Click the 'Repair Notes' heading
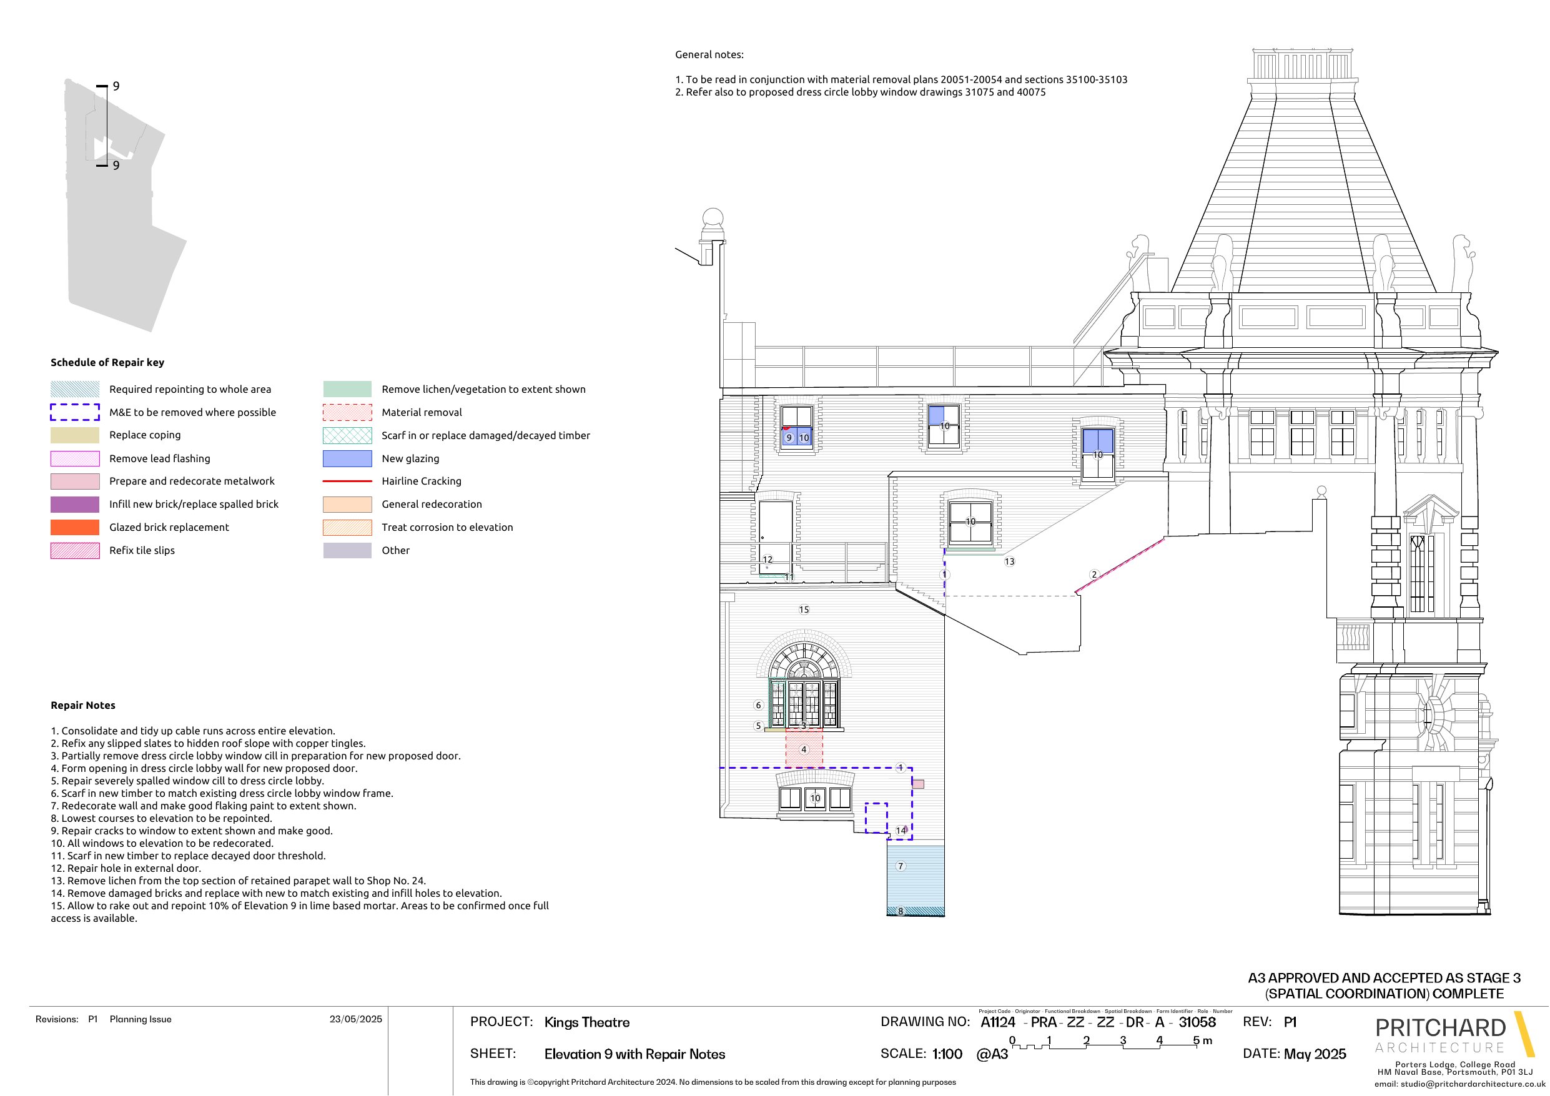The image size is (1550, 1096). point(83,705)
